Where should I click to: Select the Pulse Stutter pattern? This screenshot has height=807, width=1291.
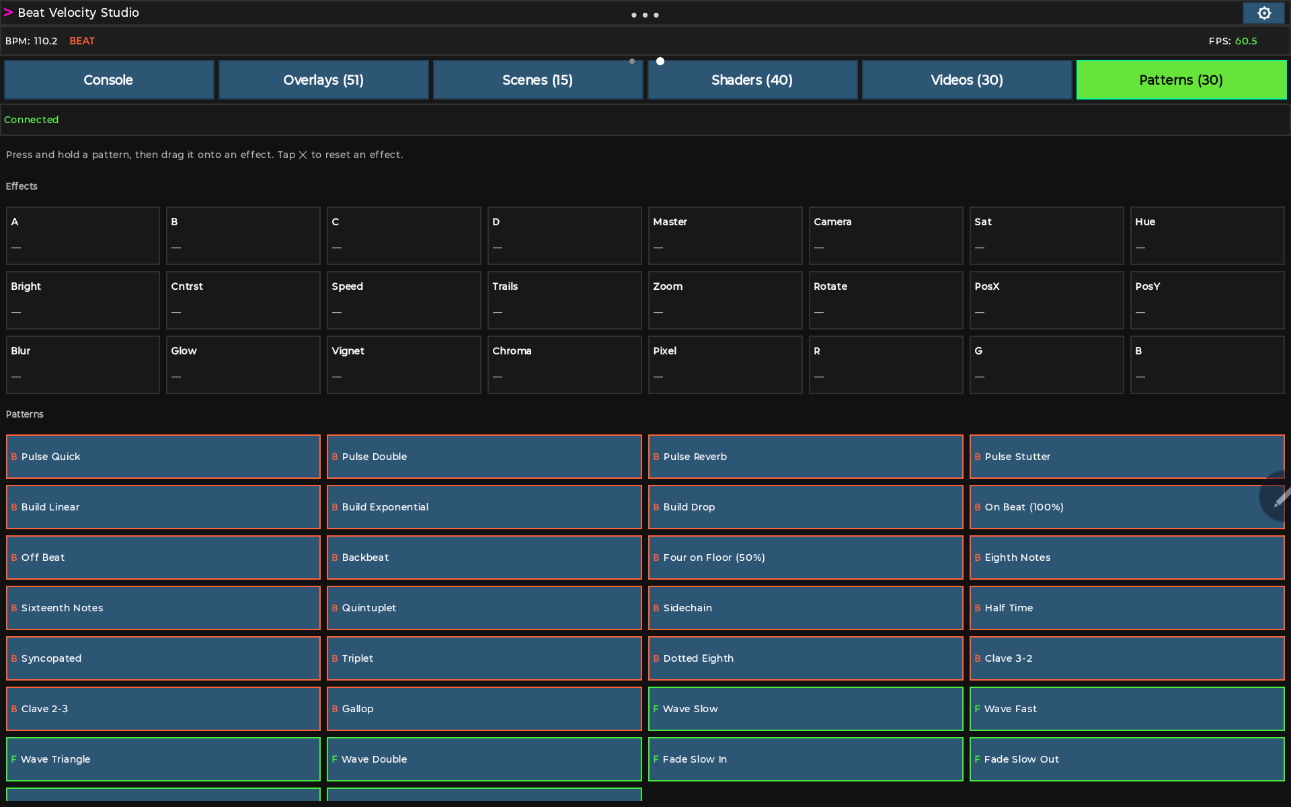(1127, 457)
